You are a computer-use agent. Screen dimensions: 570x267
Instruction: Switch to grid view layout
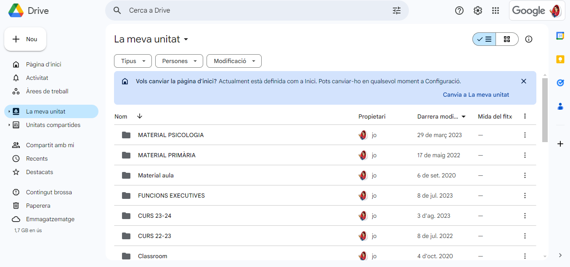[x=507, y=39]
